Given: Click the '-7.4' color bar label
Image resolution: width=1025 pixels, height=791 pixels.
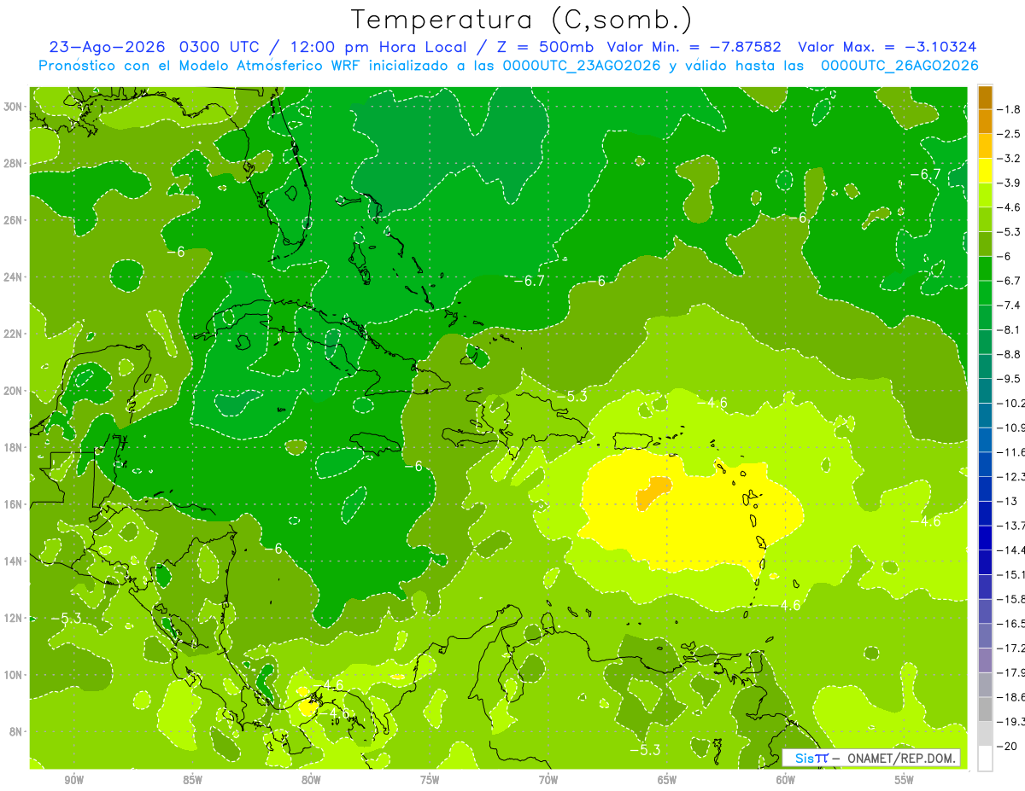Looking at the screenshot, I should coord(1010,305).
